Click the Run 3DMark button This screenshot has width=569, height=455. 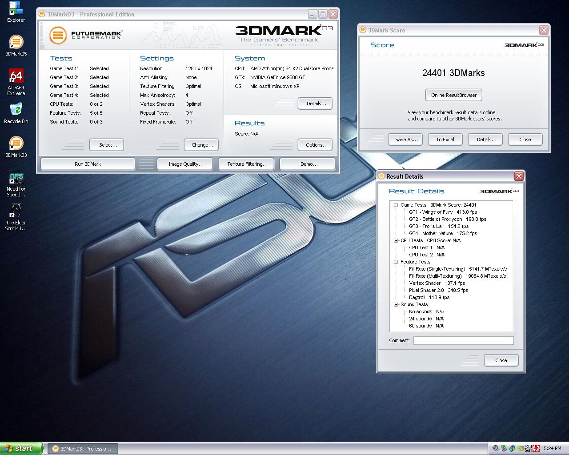pos(87,164)
